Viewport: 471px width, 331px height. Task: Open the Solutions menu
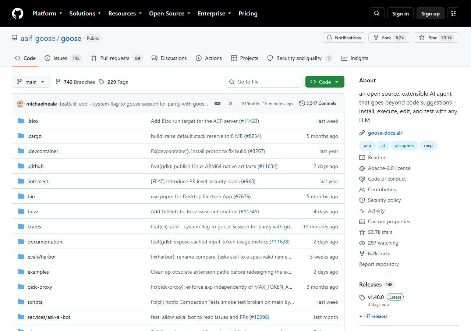click(85, 13)
